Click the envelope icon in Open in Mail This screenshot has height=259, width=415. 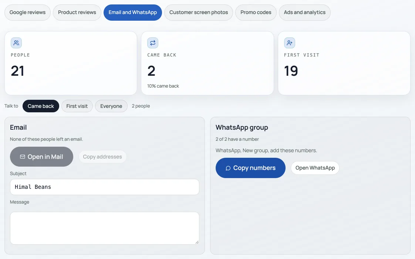(23, 157)
